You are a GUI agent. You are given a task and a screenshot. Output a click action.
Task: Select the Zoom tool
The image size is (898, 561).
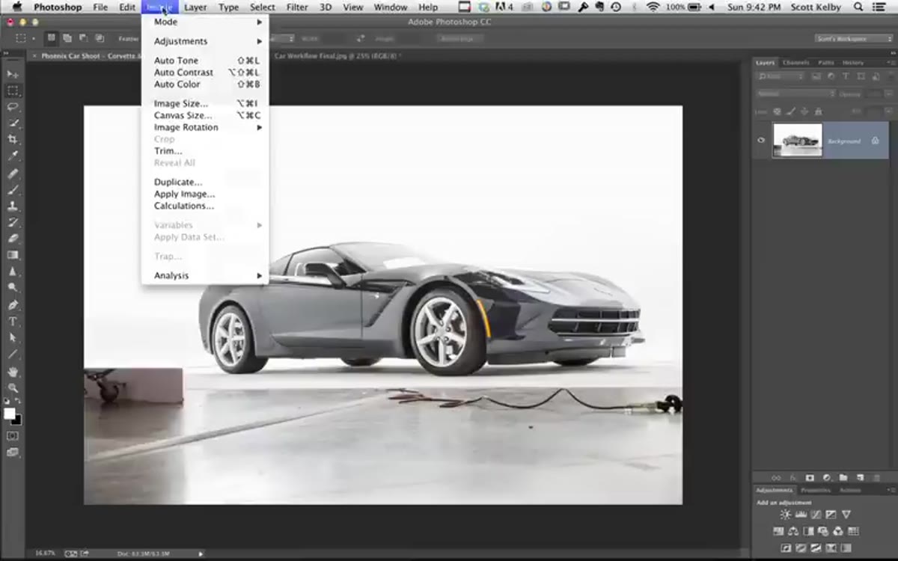[x=13, y=388]
